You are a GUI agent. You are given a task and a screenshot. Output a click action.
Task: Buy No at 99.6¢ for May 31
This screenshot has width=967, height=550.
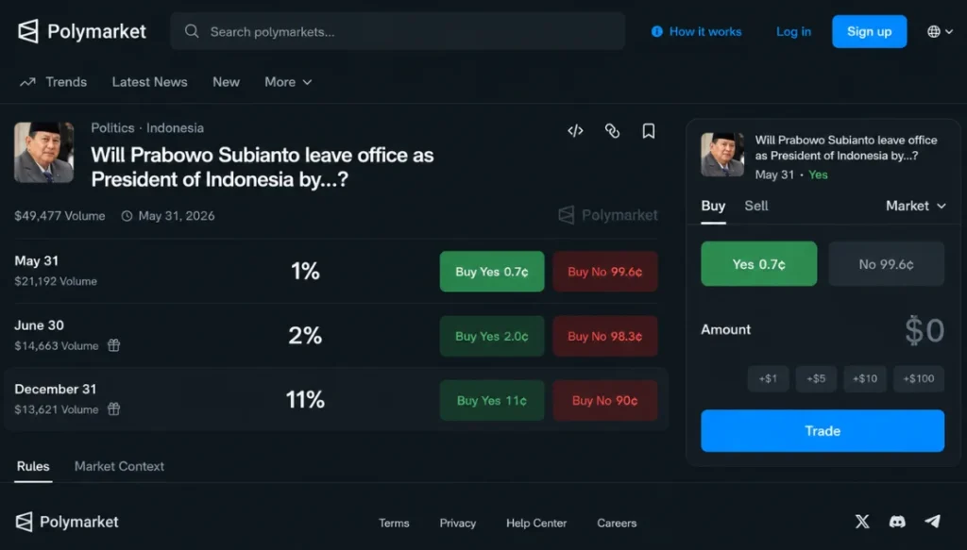[605, 272]
